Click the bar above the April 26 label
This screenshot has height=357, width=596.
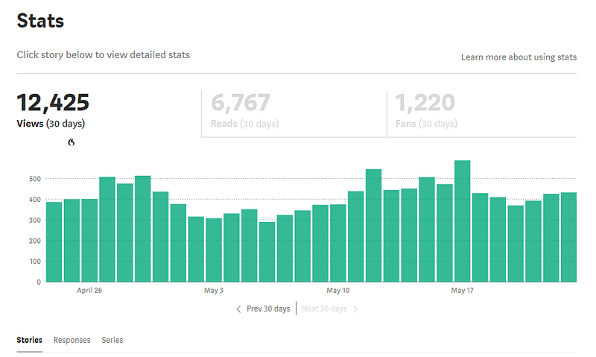[x=89, y=240]
